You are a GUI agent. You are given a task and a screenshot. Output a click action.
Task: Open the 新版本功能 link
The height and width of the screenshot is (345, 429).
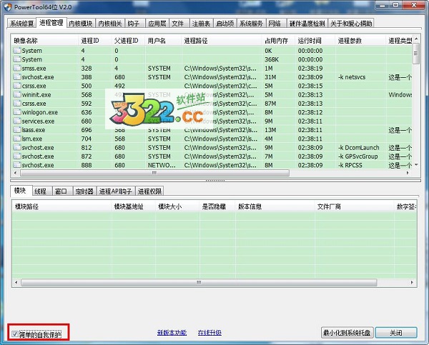pos(172,333)
